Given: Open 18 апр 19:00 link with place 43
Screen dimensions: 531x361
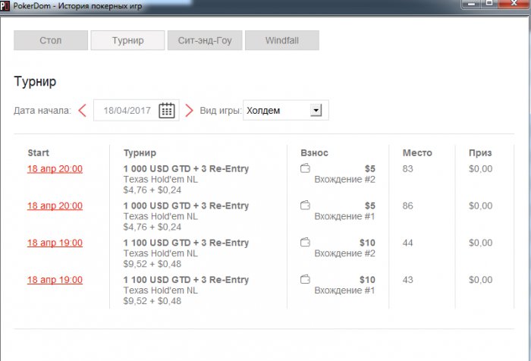Looking at the screenshot, I should [x=55, y=280].
